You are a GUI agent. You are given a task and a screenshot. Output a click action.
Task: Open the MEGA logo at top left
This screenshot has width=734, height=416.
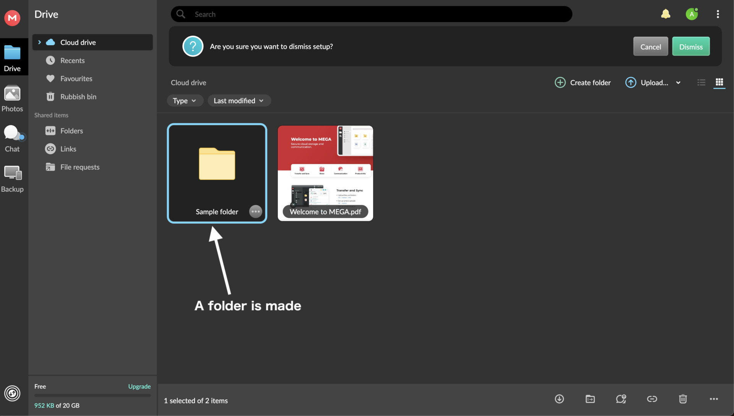tap(12, 18)
